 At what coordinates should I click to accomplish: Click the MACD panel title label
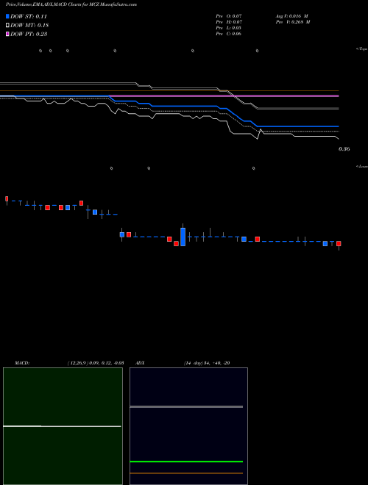[22, 363]
